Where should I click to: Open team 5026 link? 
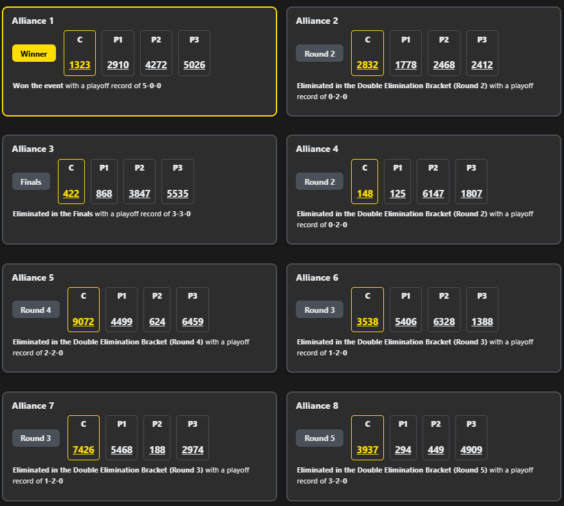[x=194, y=65]
